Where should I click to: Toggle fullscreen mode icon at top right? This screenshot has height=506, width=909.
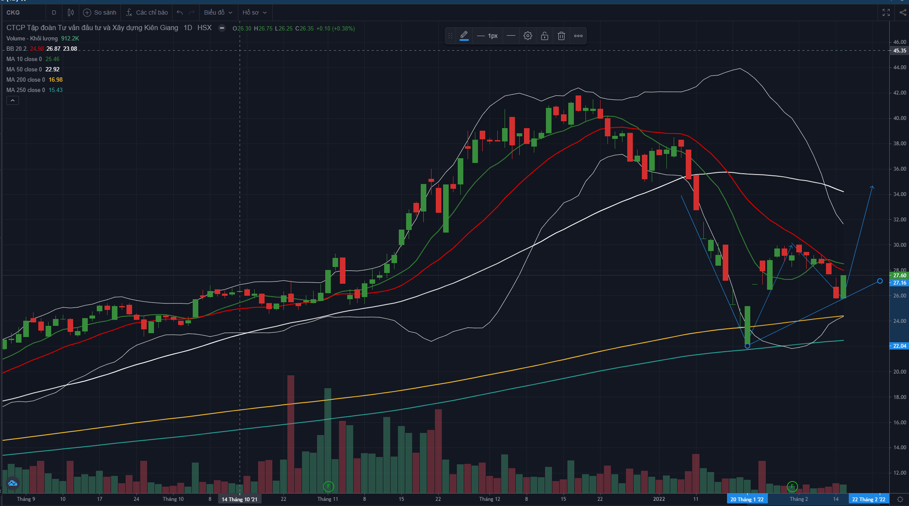click(x=886, y=12)
